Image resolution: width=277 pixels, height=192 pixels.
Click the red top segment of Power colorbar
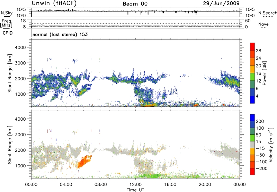[x=252, y=46]
